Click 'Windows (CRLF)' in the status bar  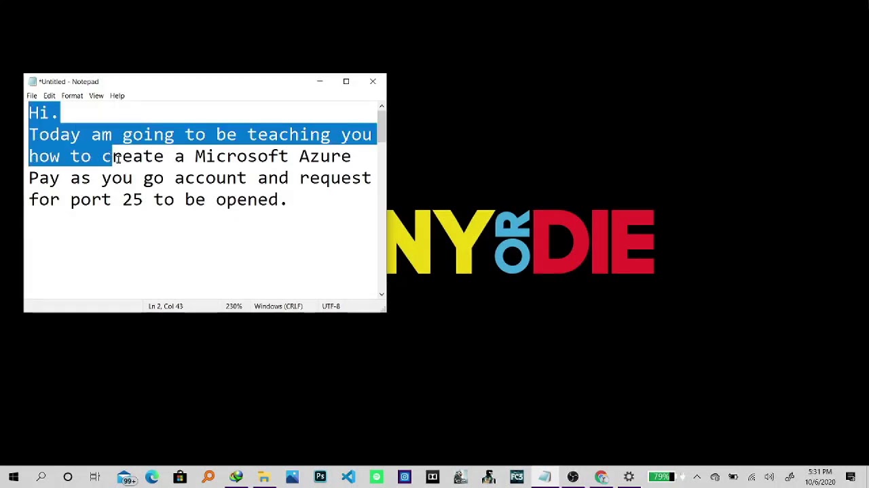coord(278,306)
